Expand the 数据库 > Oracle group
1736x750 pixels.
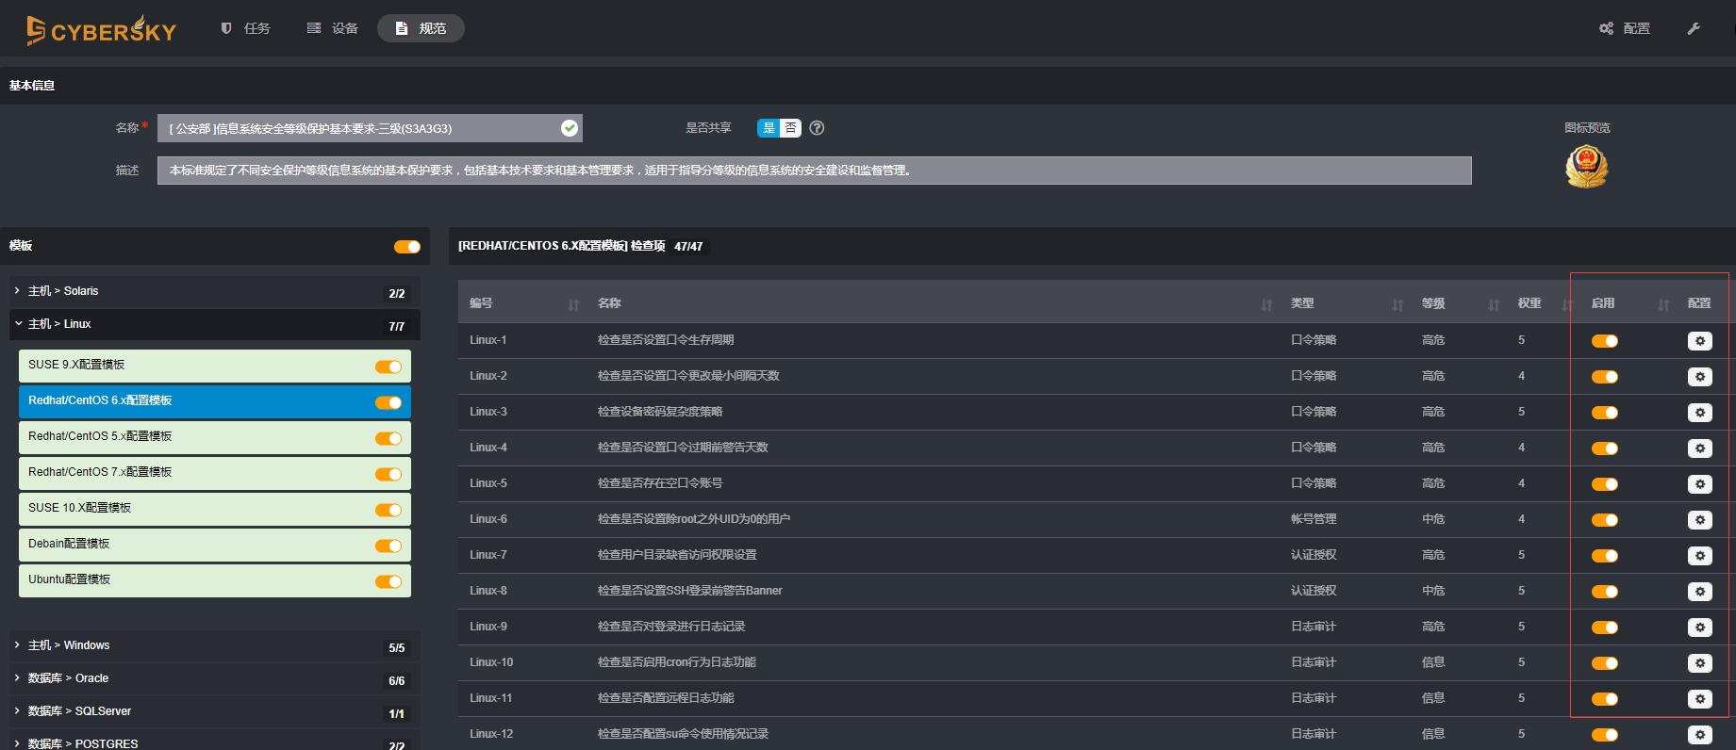point(68,678)
